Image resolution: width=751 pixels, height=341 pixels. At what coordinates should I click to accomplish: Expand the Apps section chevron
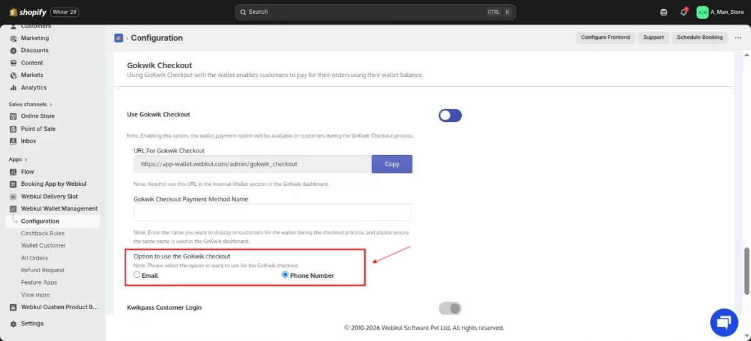click(26, 160)
